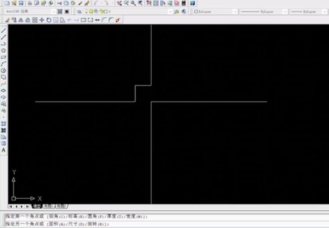This screenshot has height=228, width=329.
Task: Select the Scale tool
Action: coord(56,20)
